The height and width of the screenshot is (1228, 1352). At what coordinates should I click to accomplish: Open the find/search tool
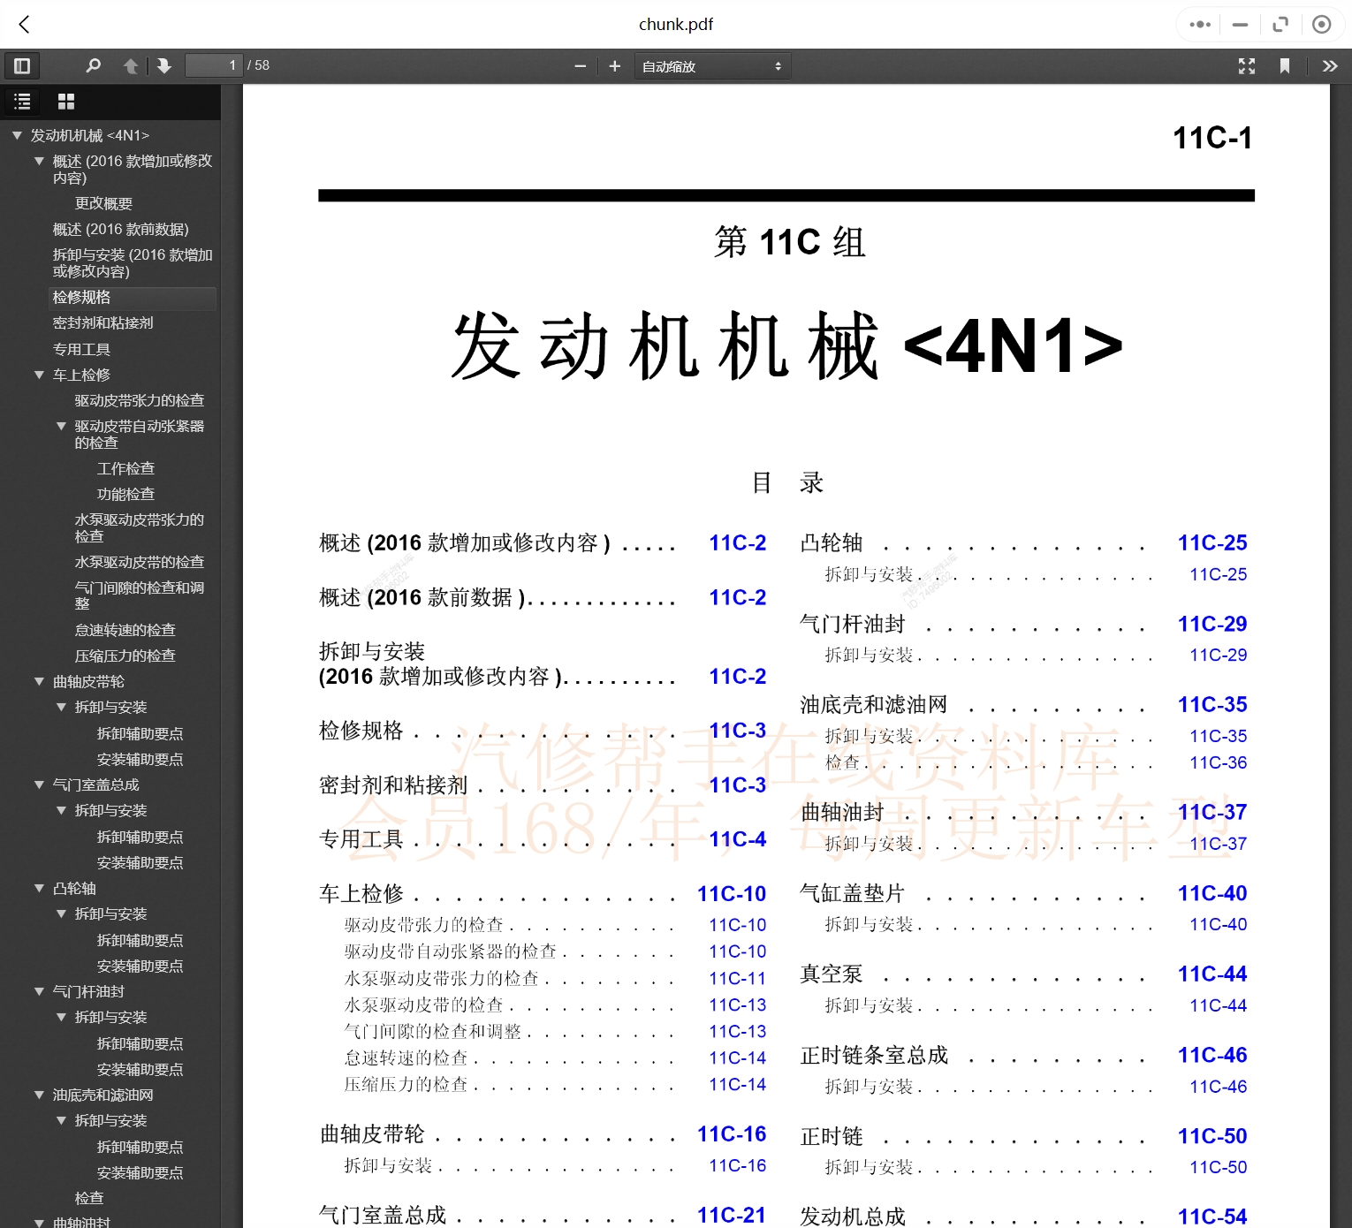pos(94,65)
